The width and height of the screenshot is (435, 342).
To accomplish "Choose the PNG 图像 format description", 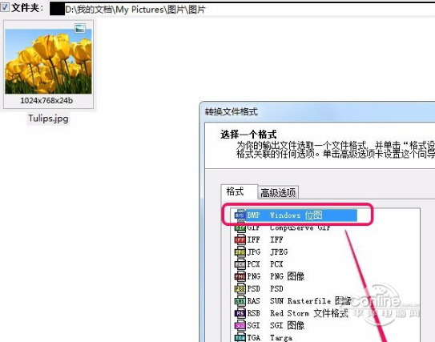I will pos(287,276).
